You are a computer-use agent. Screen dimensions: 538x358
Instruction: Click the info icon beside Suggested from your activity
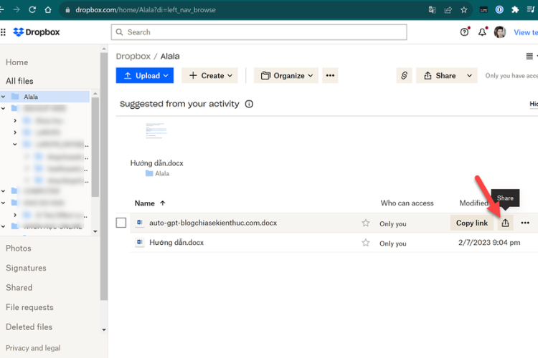[249, 104]
